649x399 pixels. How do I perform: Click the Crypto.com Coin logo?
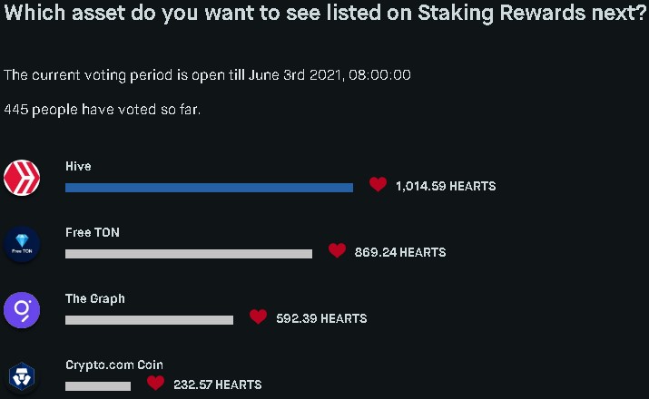(x=22, y=376)
